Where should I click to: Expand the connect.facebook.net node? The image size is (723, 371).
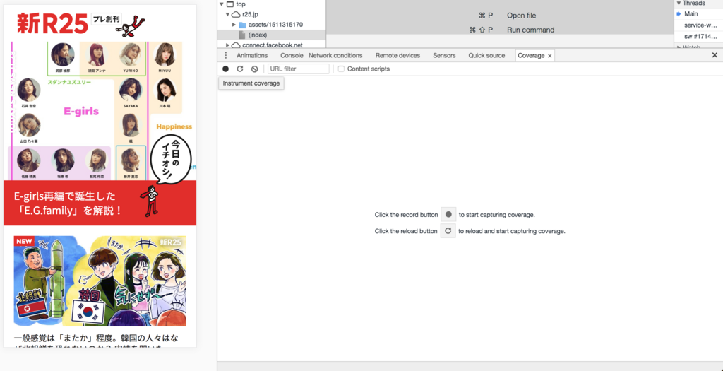[x=227, y=45]
